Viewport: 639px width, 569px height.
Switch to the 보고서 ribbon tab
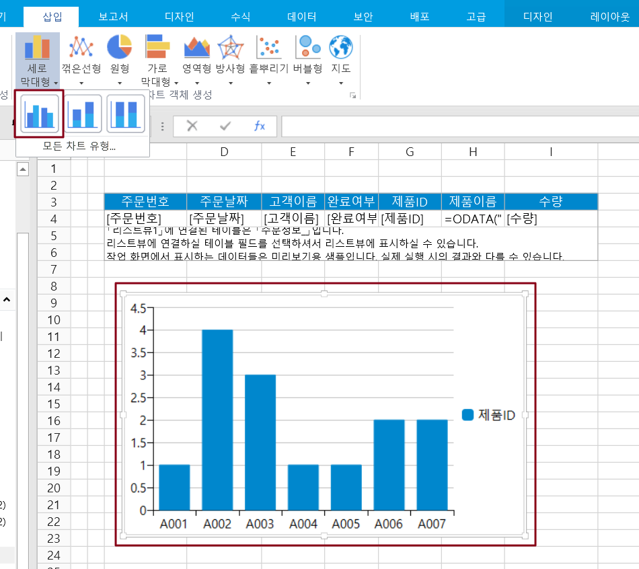[x=113, y=17]
